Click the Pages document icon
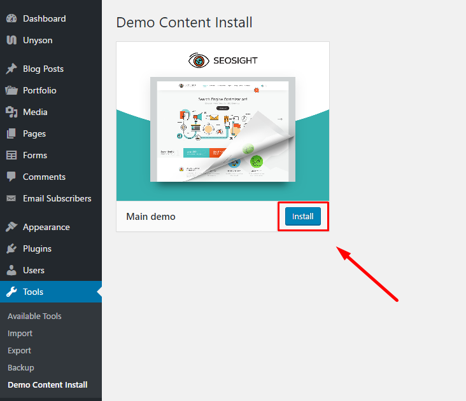Viewport: 466px width, 401px height. 11,133
